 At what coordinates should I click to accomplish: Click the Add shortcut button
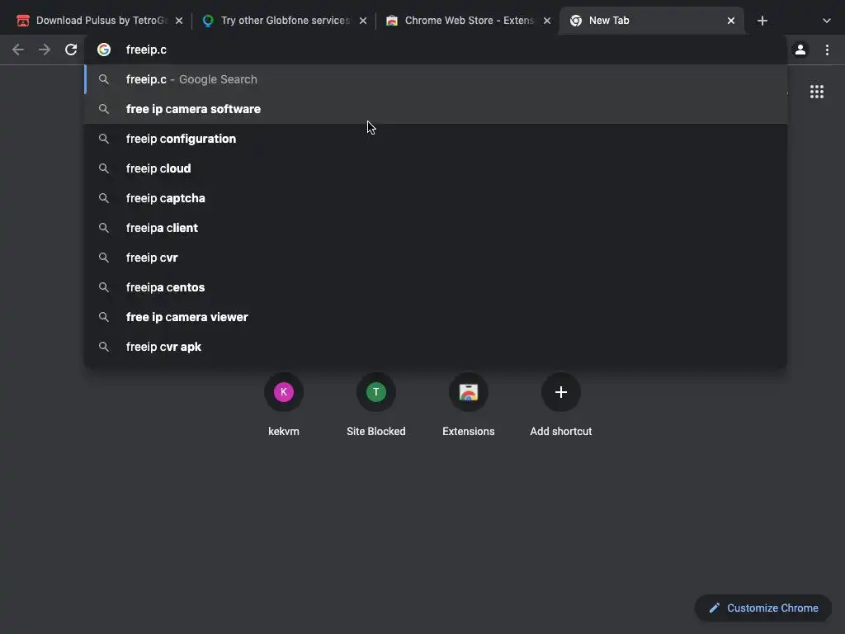pos(561,405)
